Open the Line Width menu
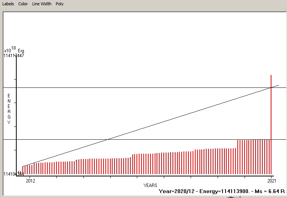 [42, 4]
